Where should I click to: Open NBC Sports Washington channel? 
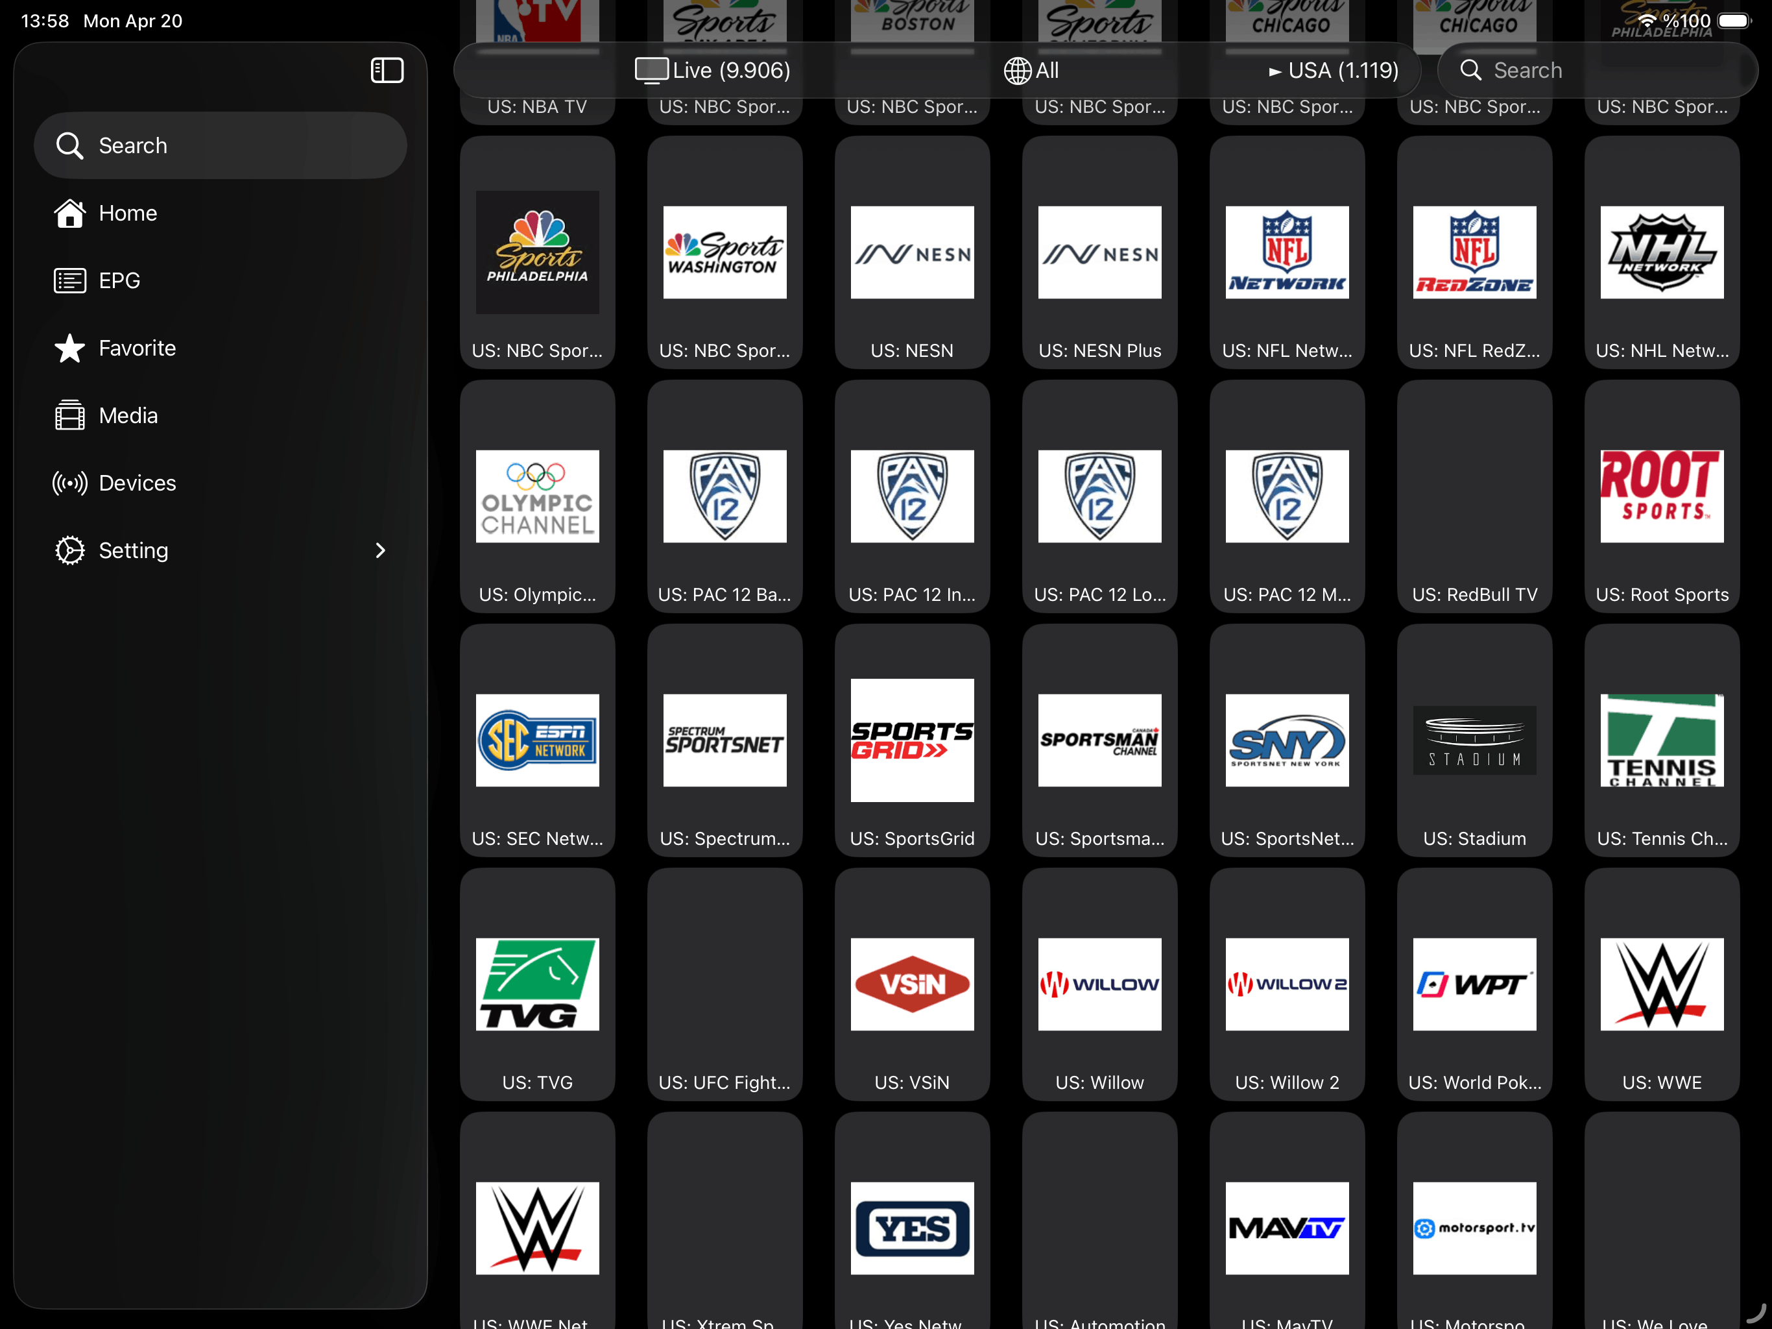click(x=725, y=252)
